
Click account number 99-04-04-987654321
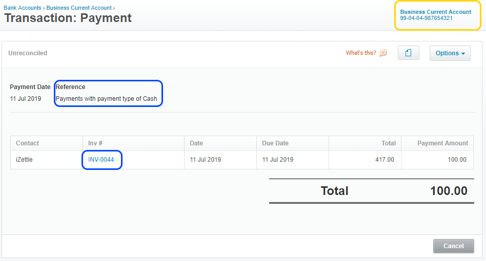click(426, 18)
